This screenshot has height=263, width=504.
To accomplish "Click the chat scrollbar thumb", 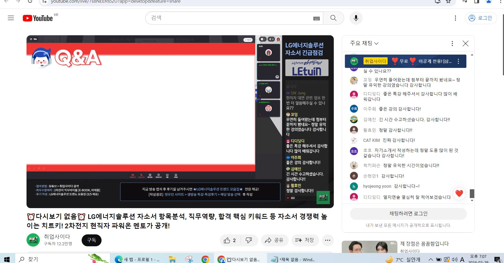I will coord(472,194).
